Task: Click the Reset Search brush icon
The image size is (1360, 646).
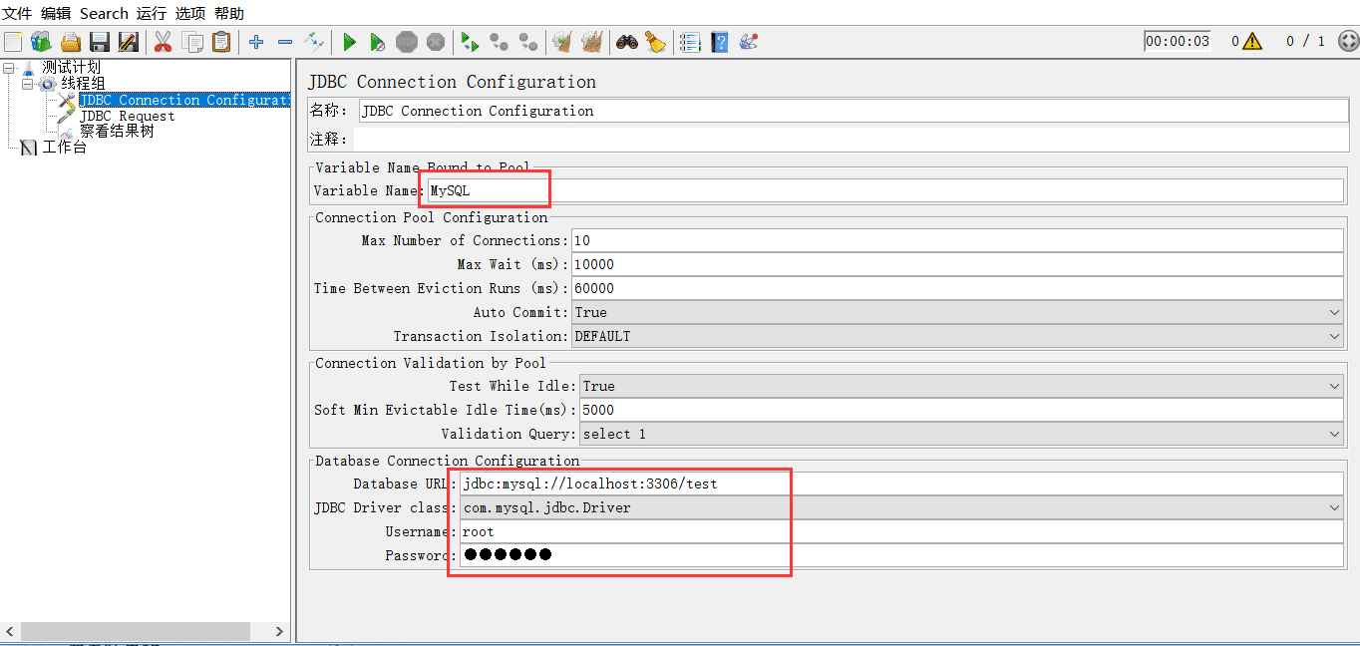Action: coord(655,42)
